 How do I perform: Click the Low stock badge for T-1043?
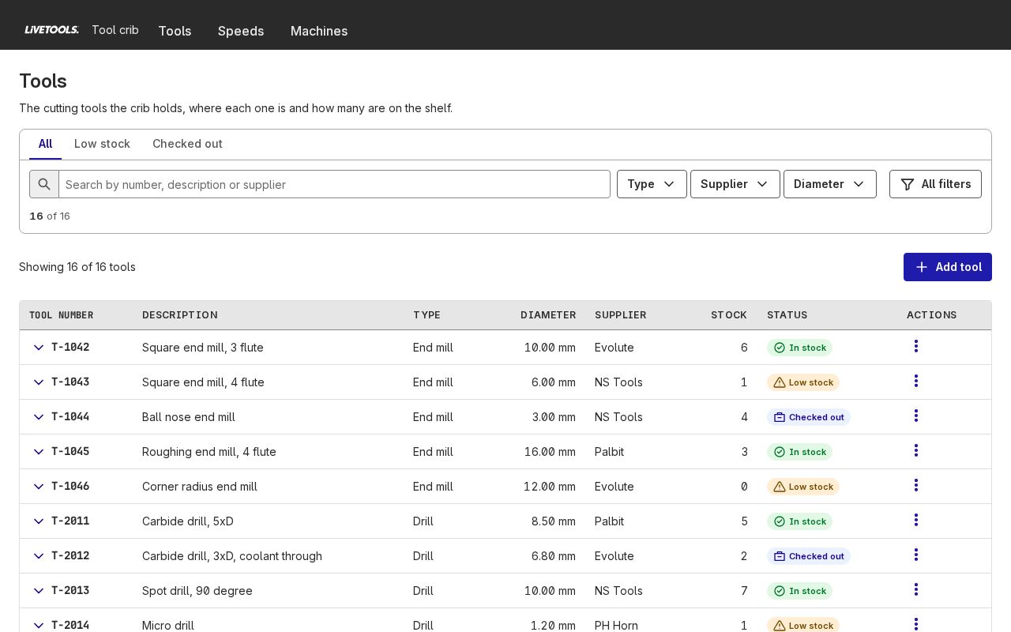coord(803,382)
